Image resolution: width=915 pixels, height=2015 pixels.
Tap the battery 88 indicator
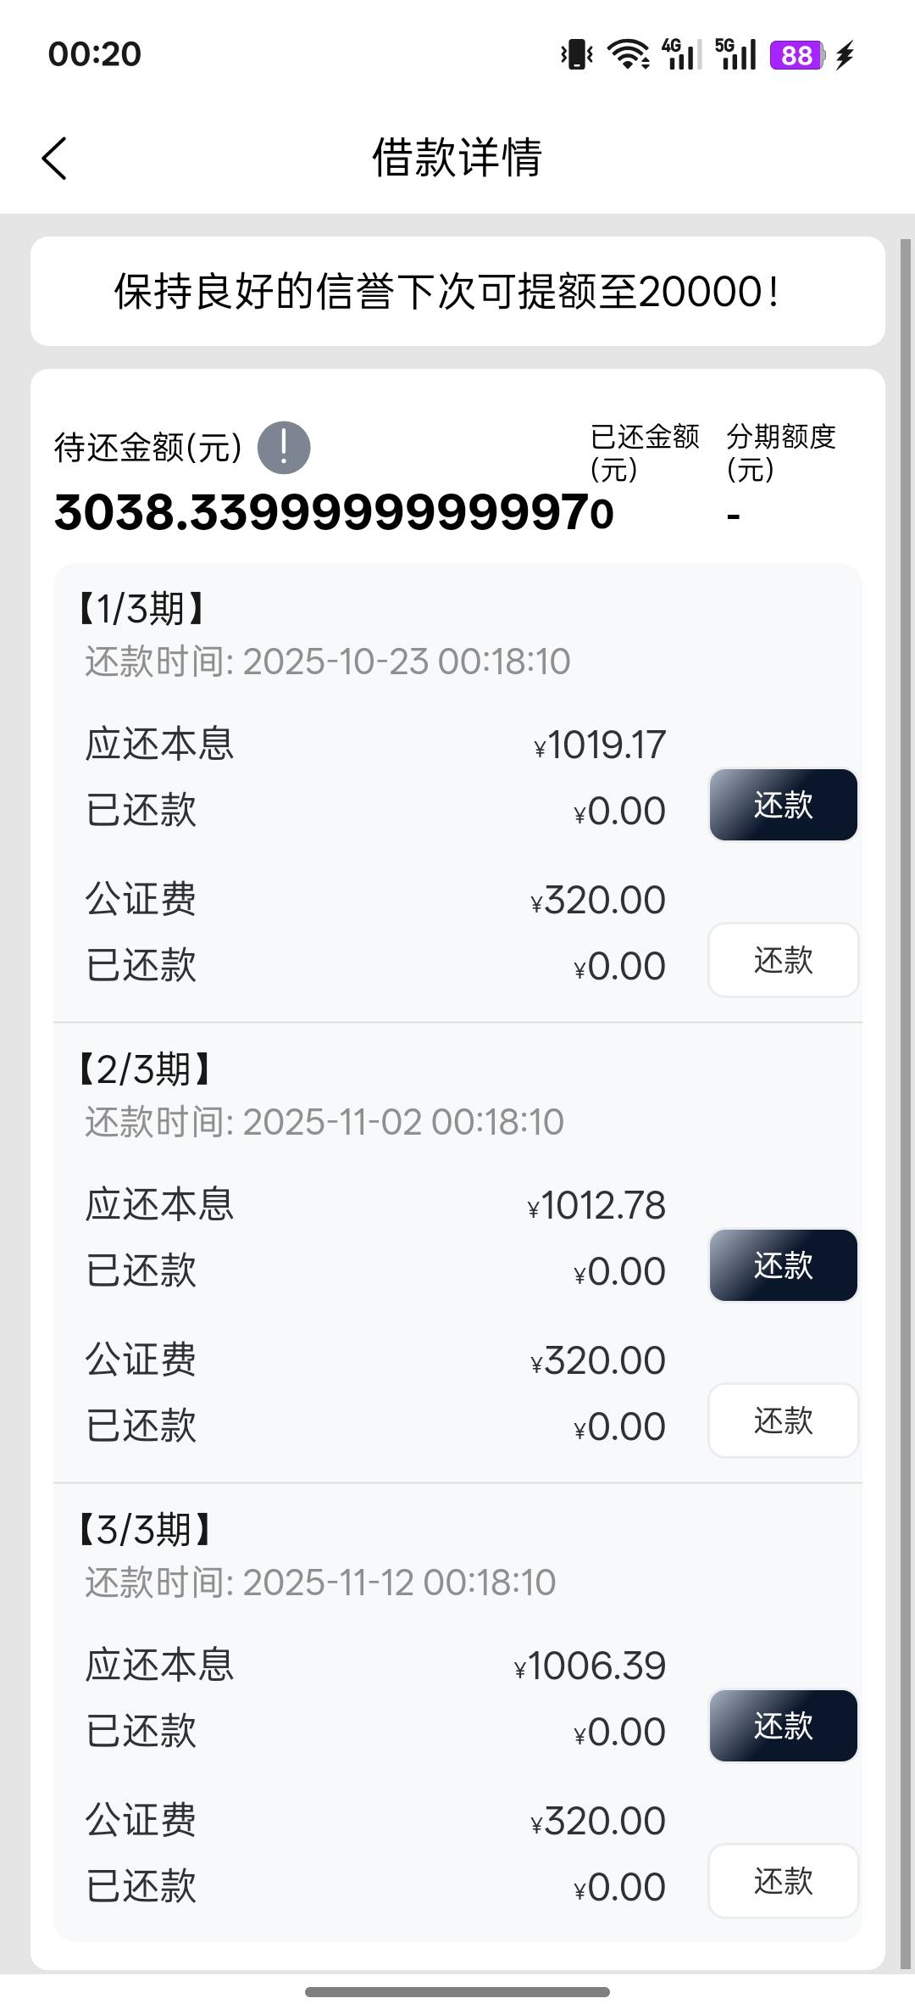click(x=796, y=55)
